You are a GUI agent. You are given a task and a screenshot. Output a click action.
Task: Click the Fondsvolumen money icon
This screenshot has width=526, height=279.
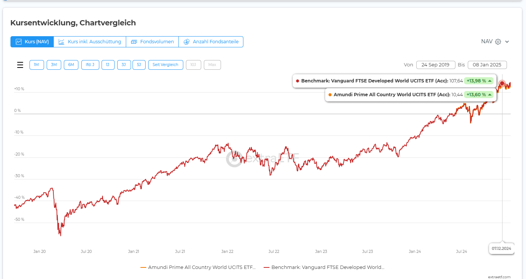(x=134, y=42)
